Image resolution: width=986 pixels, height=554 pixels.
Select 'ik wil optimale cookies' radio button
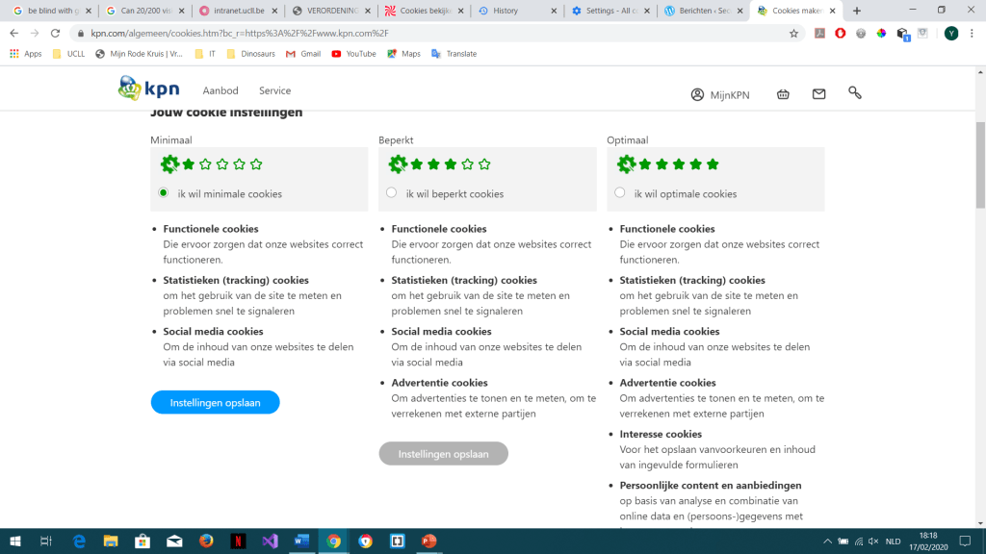(619, 193)
